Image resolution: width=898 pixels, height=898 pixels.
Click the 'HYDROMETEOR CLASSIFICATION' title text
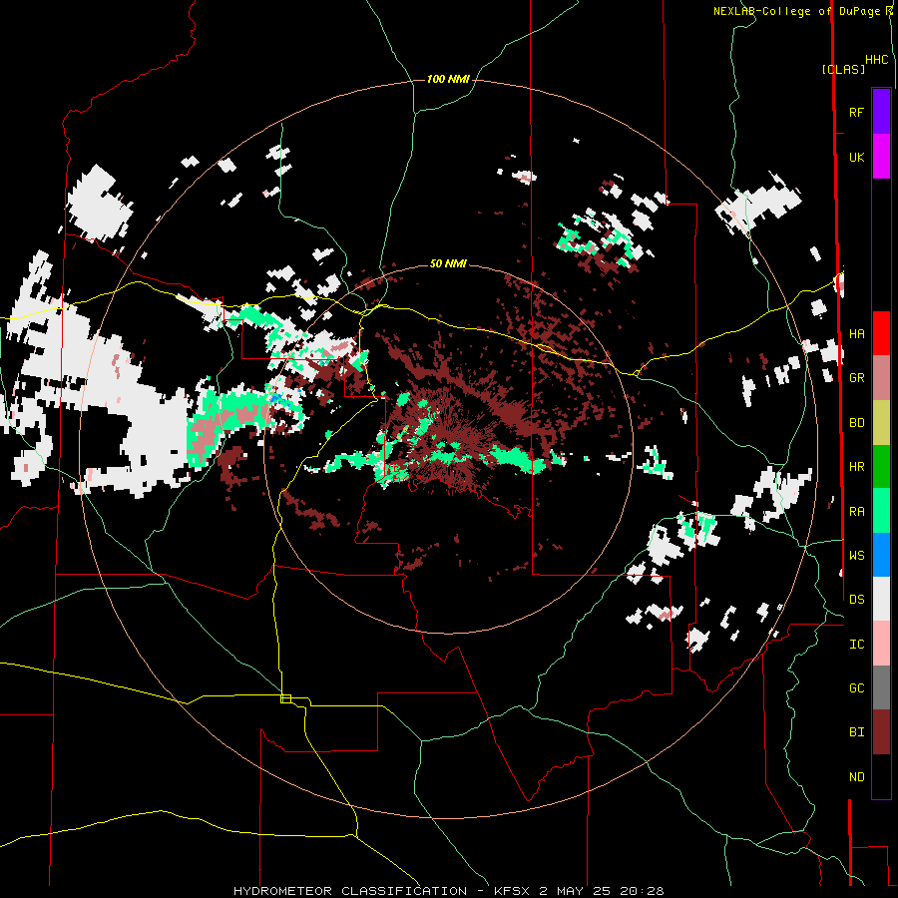point(350,891)
